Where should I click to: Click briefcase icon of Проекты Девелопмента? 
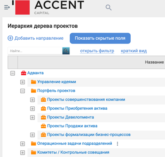[43, 117]
